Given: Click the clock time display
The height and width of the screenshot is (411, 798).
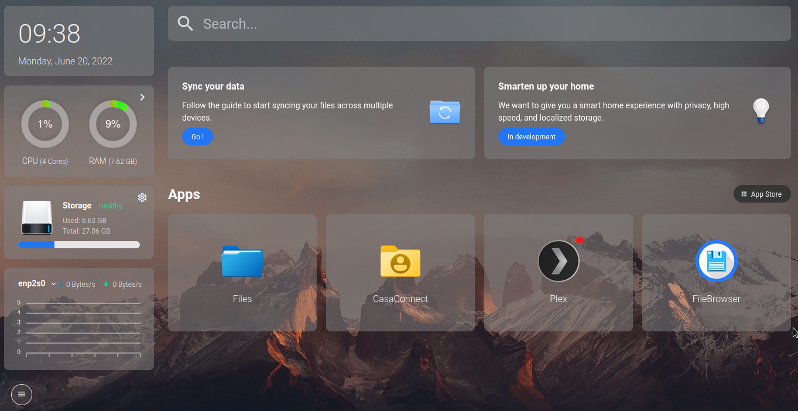Looking at the screenshot, I should 50,34.
